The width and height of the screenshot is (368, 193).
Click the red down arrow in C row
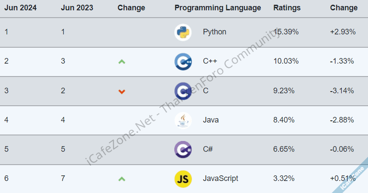point(122,91)
